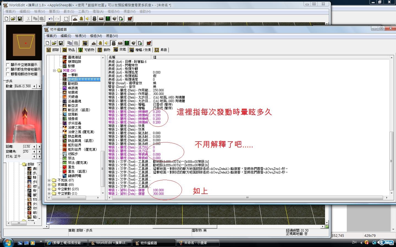
Task: Click region icon in Object Editor toolbar
Action: (x=120, y=43)
